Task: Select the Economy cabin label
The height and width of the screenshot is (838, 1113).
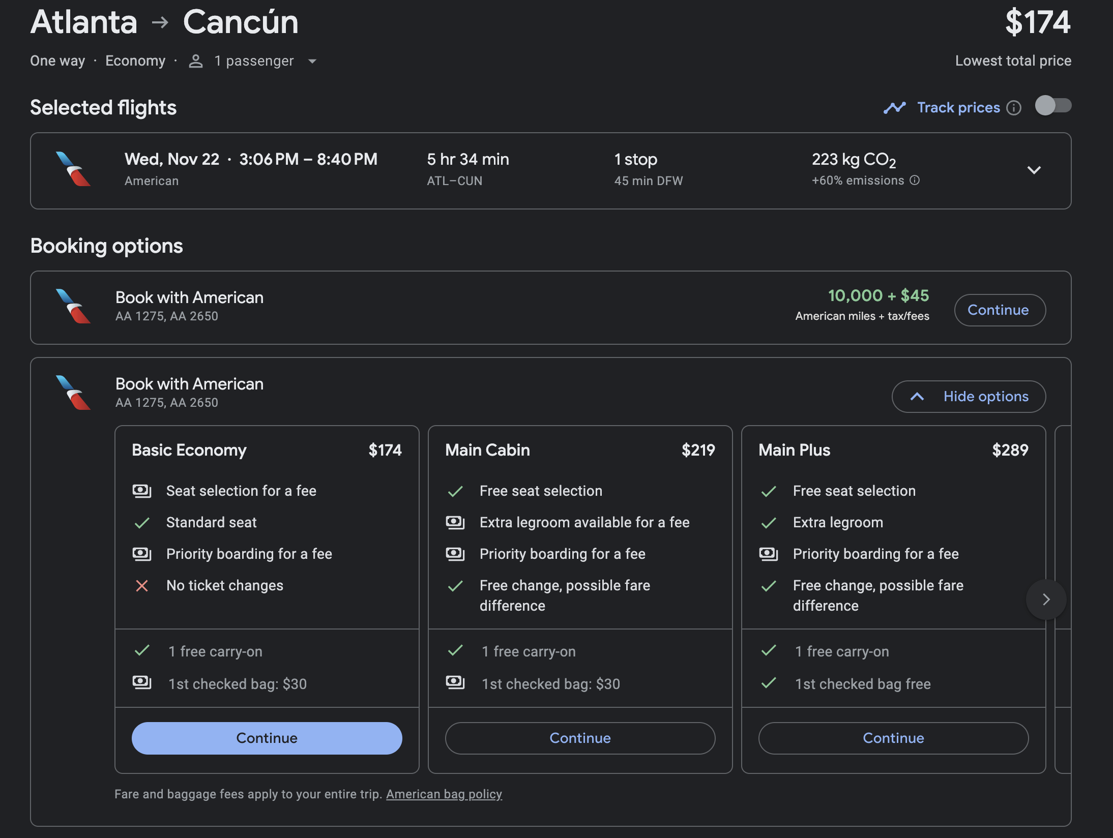Action: click(135, 61)
